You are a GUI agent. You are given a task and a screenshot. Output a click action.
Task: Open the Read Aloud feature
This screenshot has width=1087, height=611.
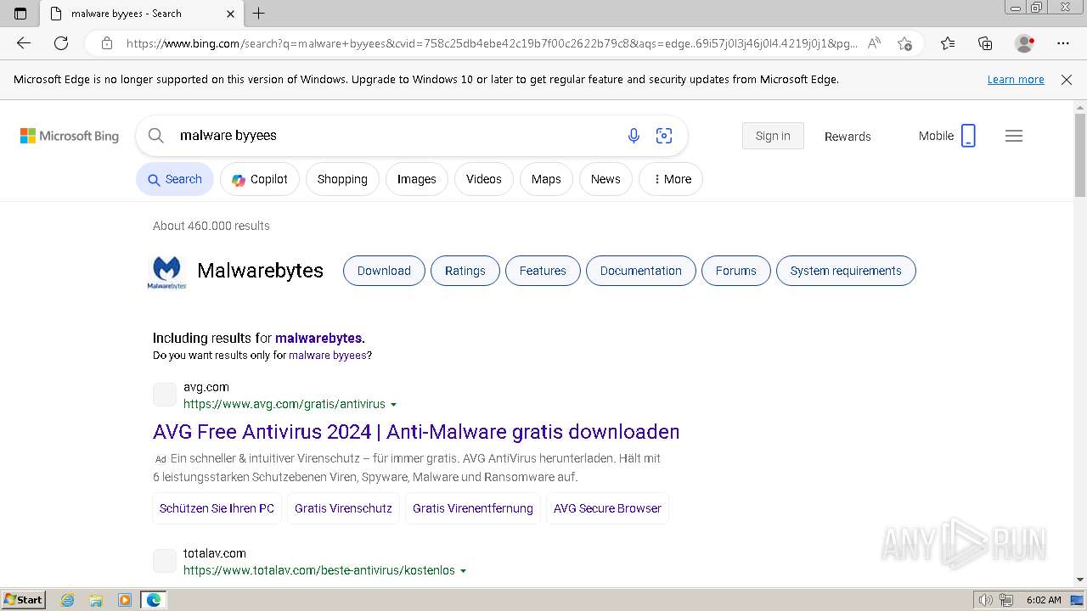(874, 43)
